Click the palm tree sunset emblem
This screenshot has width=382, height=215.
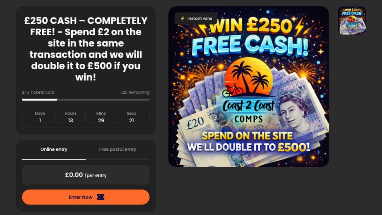(x=249, y=76)
